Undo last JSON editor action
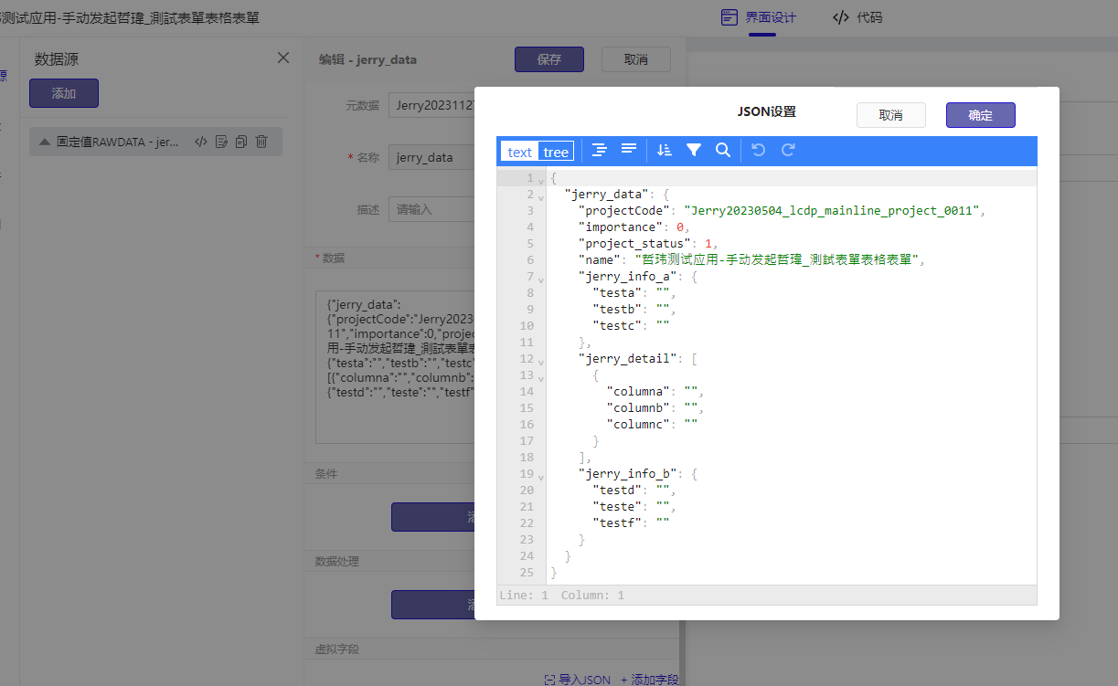Image resolution: width=1118 pixels, height=686 pixels. [x=758, y=150]
